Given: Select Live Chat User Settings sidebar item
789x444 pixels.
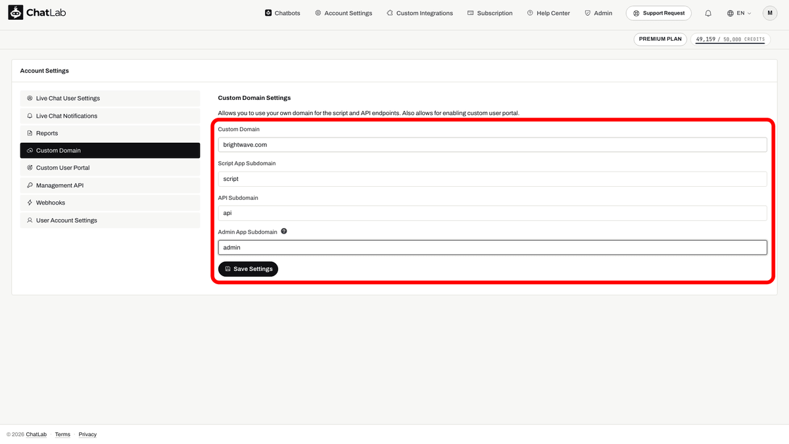Looking at the screenshot, I should tap(110, 98).
